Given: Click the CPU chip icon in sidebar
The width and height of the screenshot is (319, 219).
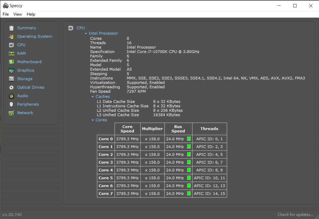Looking at the screenshot, I should tap(11, 45).
